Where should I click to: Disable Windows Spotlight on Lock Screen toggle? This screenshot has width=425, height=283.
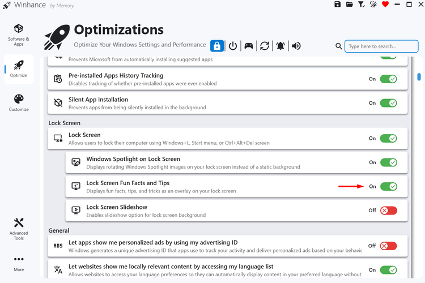pyautogui.click(x=388, y=162)
